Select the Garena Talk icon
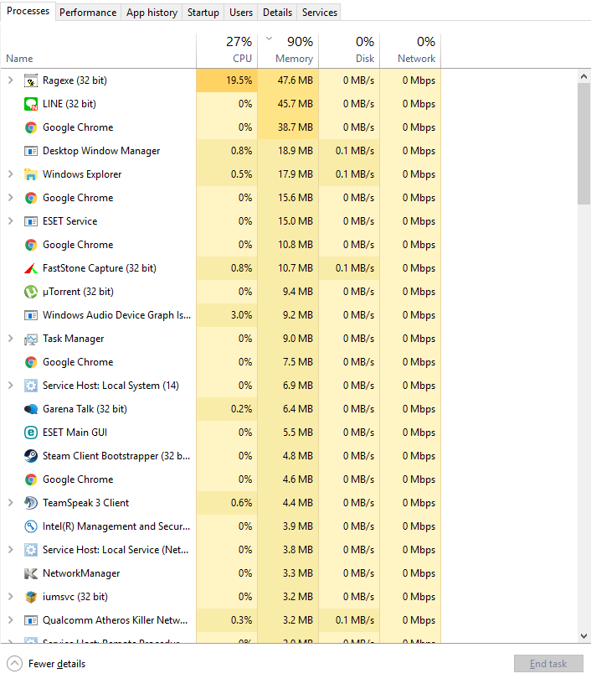The height and width of the screenshot is (684, 591). (30, 409)
